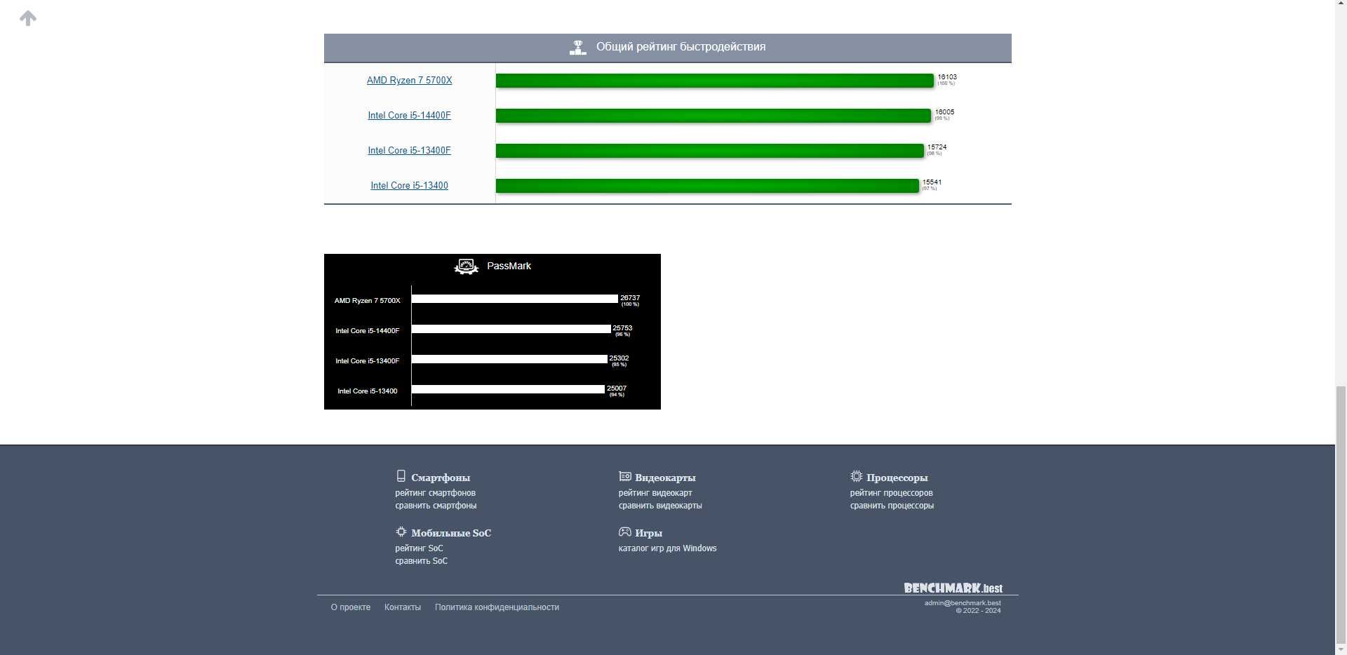Click the 15541 score value
The image size is (1347, 655).
point(932,182)
